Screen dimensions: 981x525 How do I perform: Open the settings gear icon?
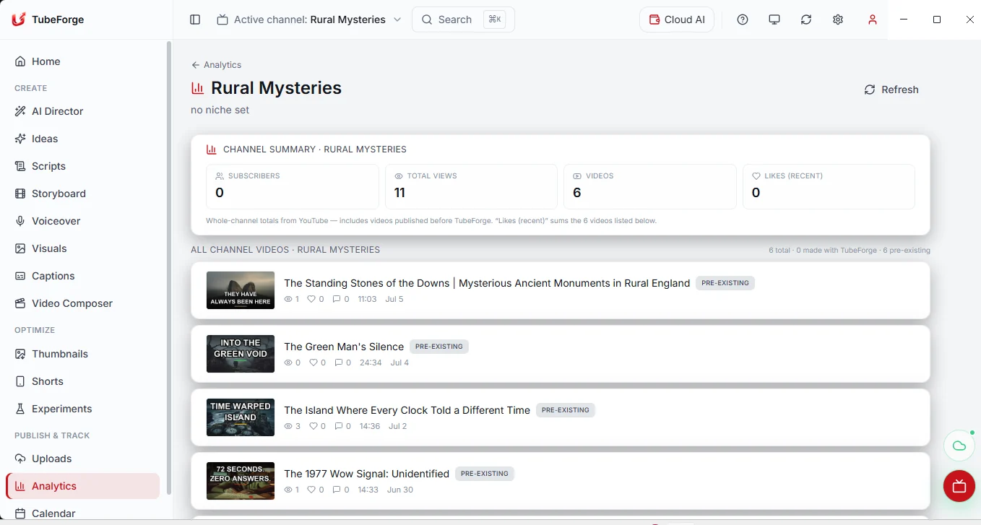pyautogui.click(x=838, y=19)
